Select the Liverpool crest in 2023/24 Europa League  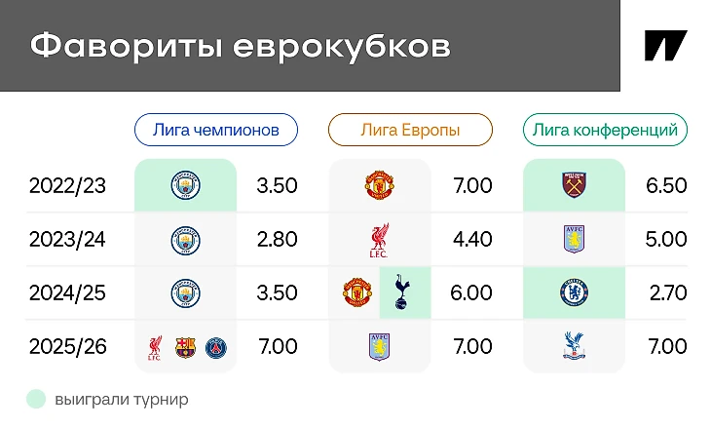coord(379,240)
